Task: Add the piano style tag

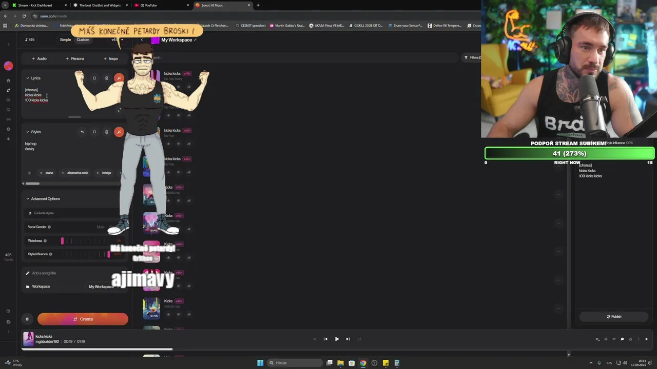Action: pos(46,173)
